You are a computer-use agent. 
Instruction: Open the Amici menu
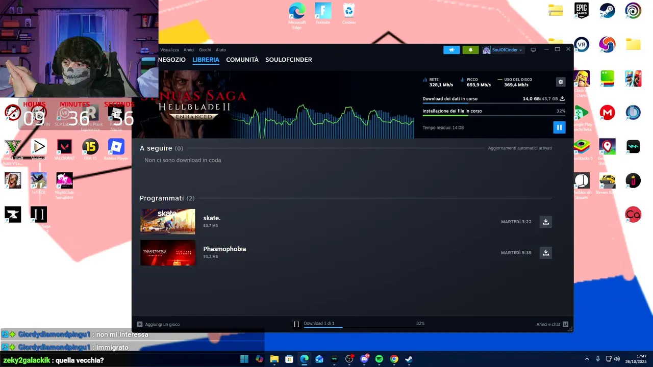pyautogui.click(x=189, y=50)
